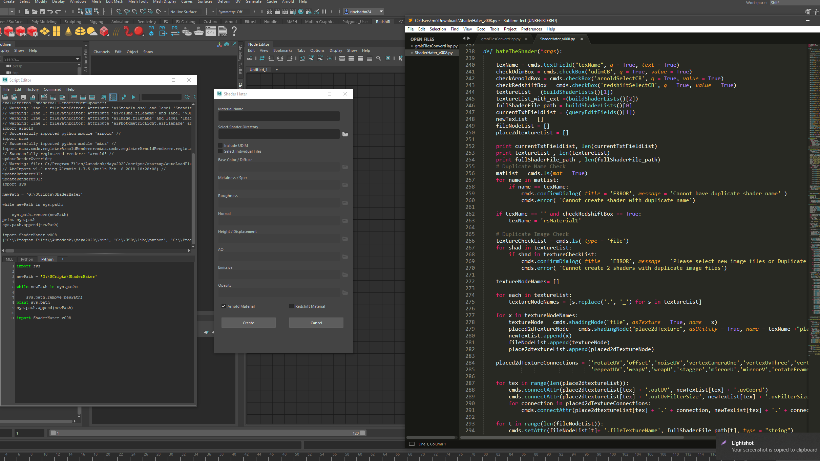Toggle line numbers icon in Script Editor
Viewport: 820px width, 461px height.
tap(113, 97)
